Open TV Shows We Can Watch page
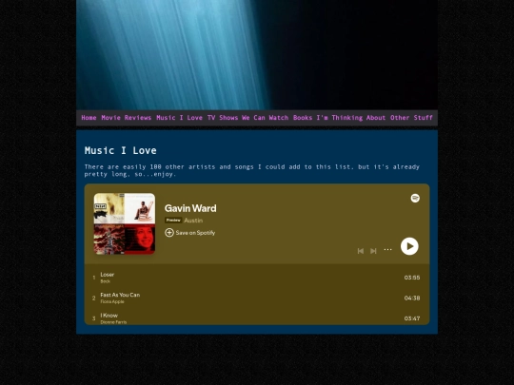This screenshot has height=385, width=514. (x=247, y=118)
